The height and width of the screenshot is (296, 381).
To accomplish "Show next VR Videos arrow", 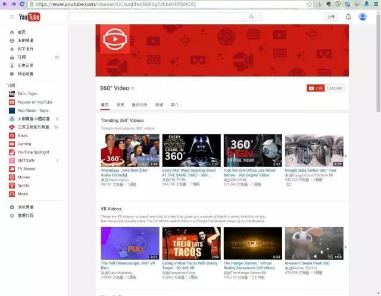I will [345, 247].
